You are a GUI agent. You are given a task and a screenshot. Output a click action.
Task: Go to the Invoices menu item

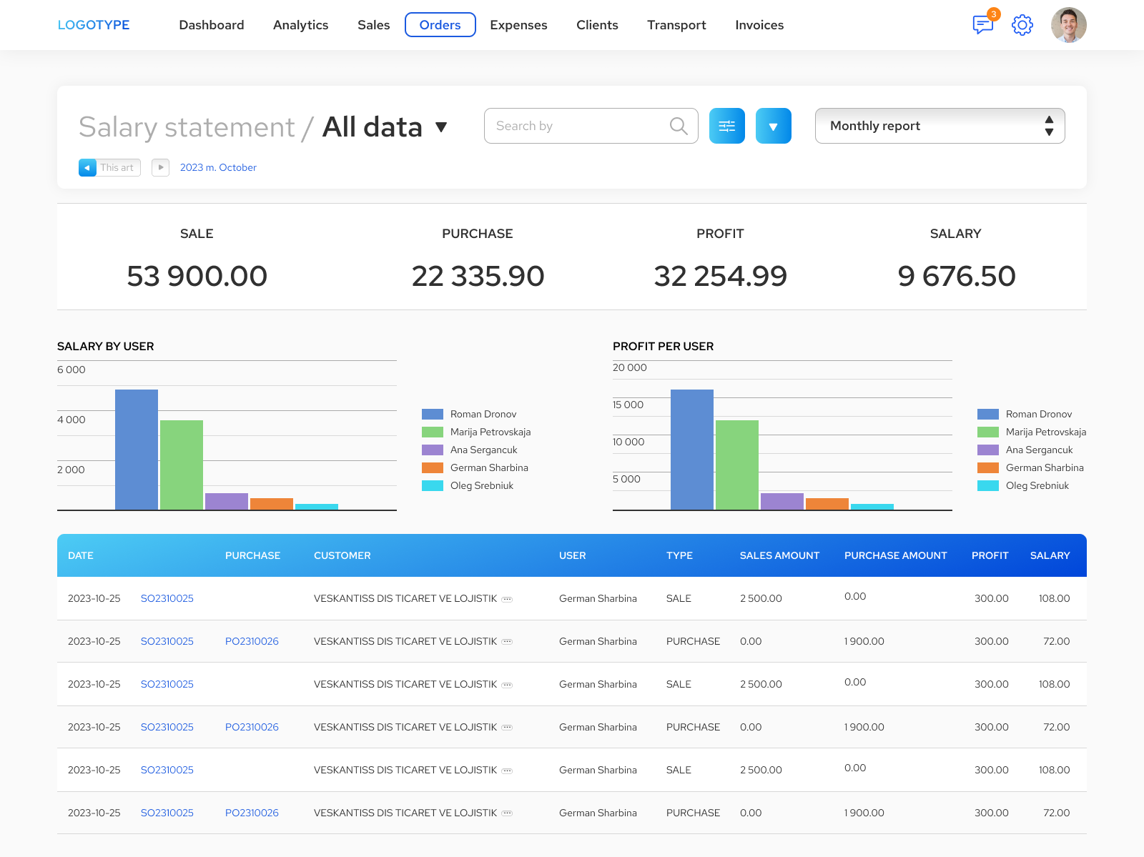[x=760, y=25]
